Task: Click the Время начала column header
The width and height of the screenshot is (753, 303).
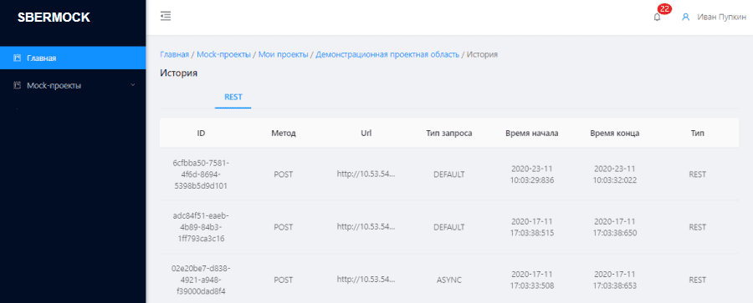Action: pyautogui.click(x=531, y=134)
